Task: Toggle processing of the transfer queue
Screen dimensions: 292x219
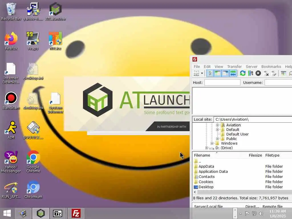Action: [x=250, y=73]
